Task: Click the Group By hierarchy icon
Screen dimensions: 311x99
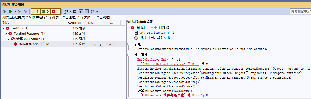Action: coord(75,12)
